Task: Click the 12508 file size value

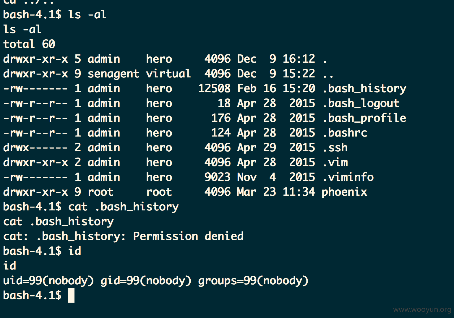Action: pyautogui.click(x=214, y=88)
